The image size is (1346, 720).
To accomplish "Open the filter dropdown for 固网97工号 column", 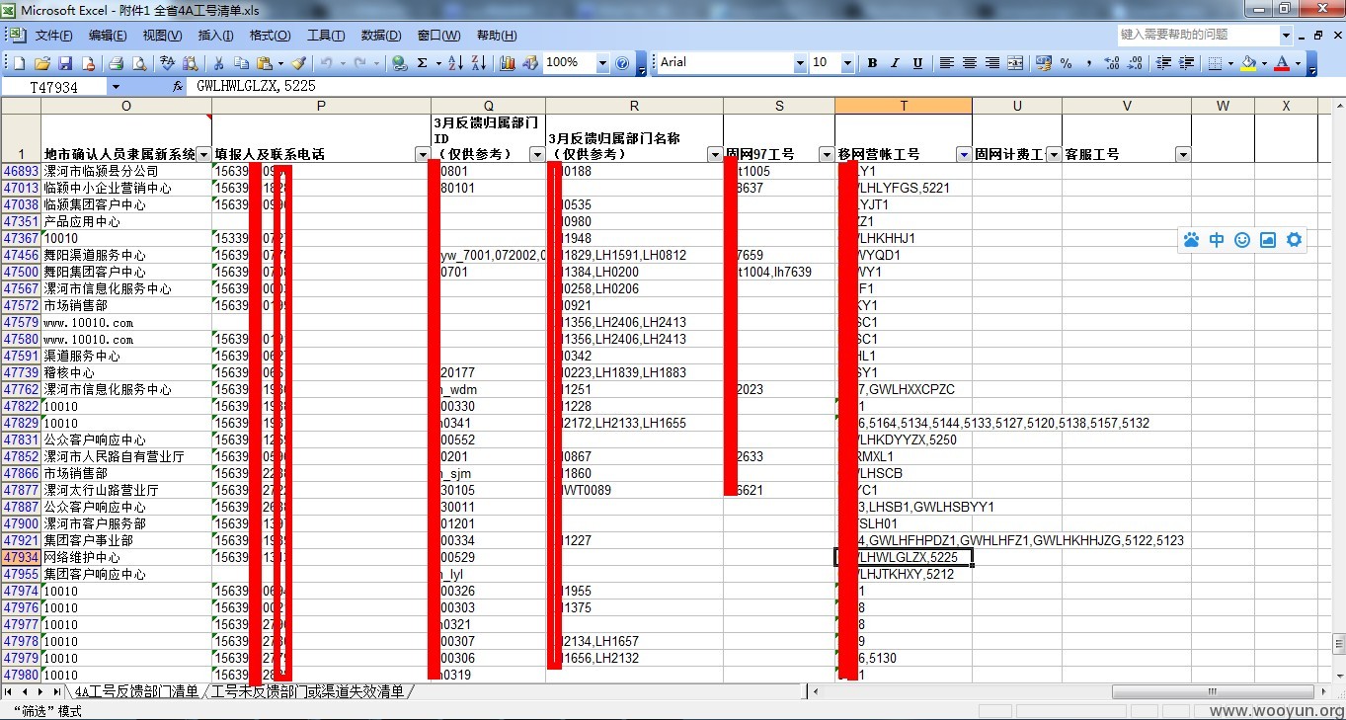I will click(827, 155).
